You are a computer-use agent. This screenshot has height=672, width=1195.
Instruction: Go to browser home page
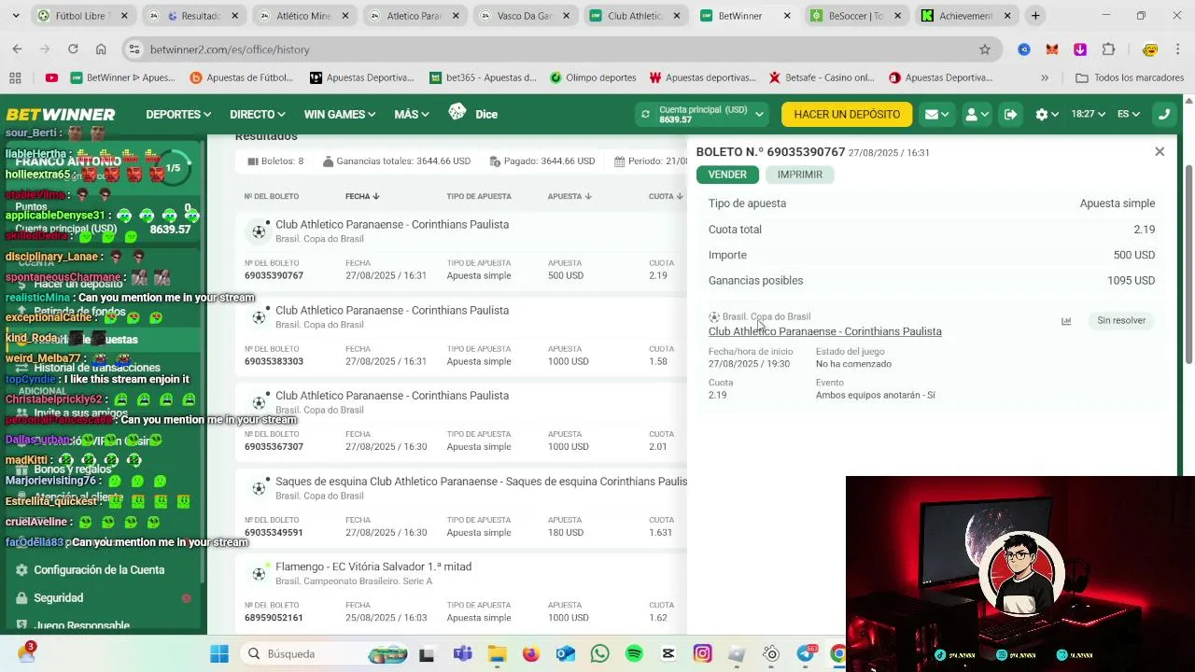pos(101,49)
